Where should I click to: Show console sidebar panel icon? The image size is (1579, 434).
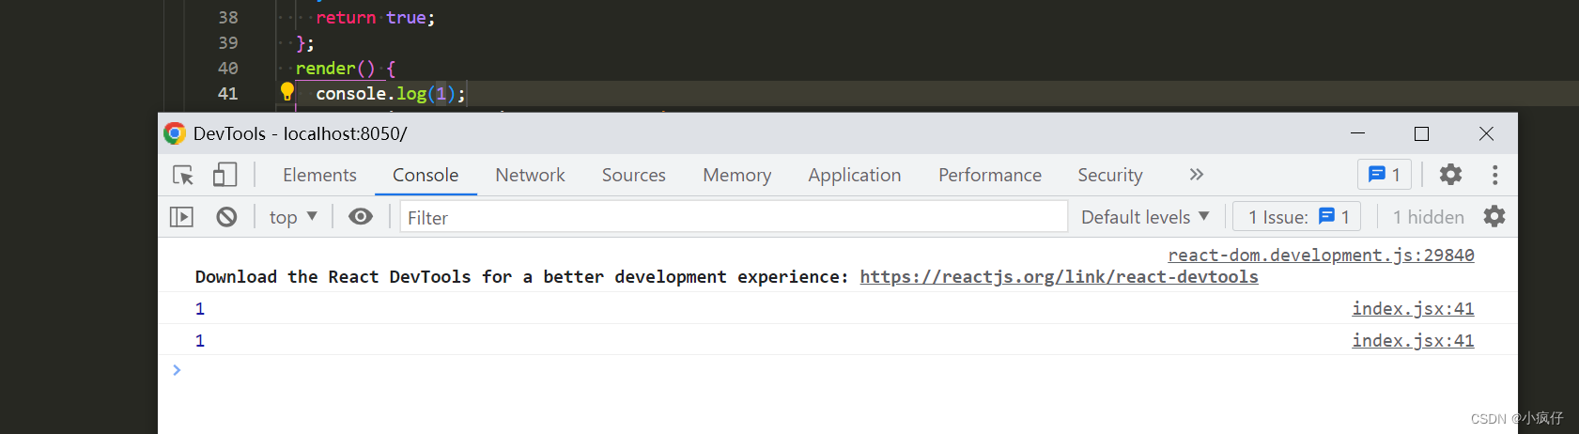tap(181, 217)
